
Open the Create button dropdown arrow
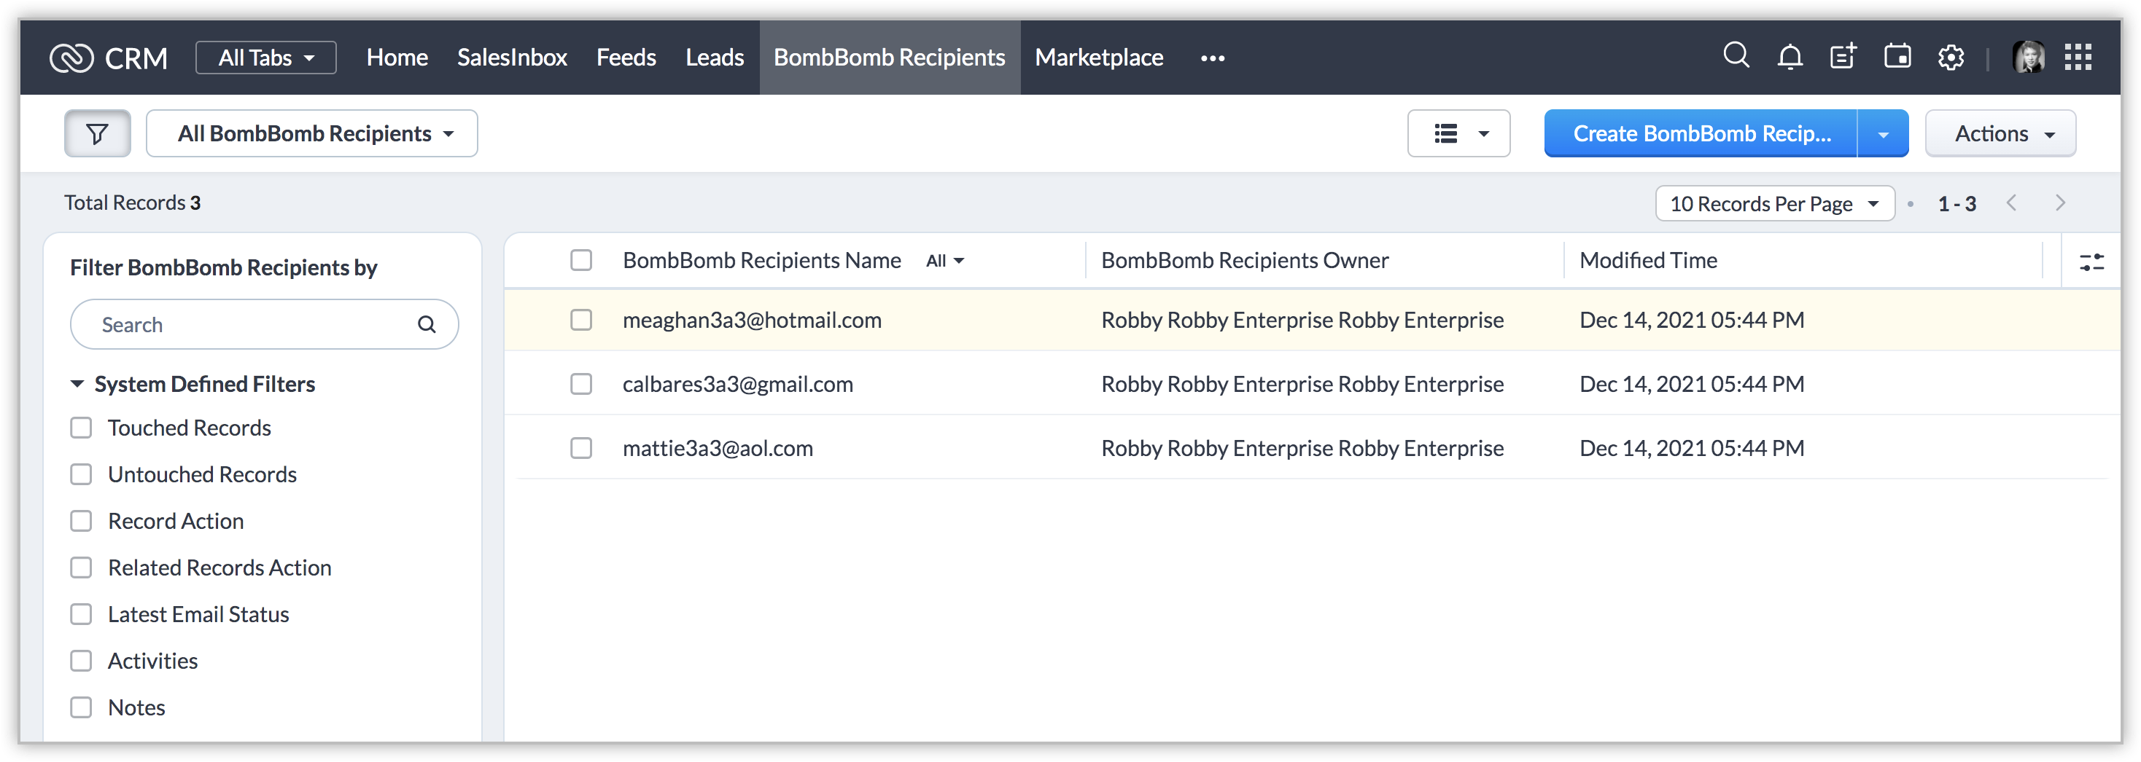click(1884, 133)
